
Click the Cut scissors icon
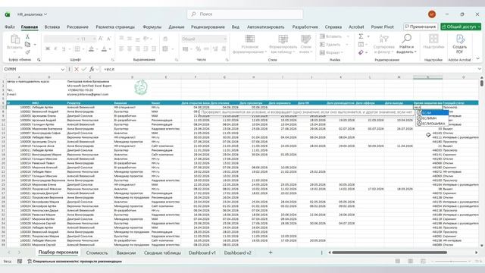pyautogui.click(x=27, y=37)
